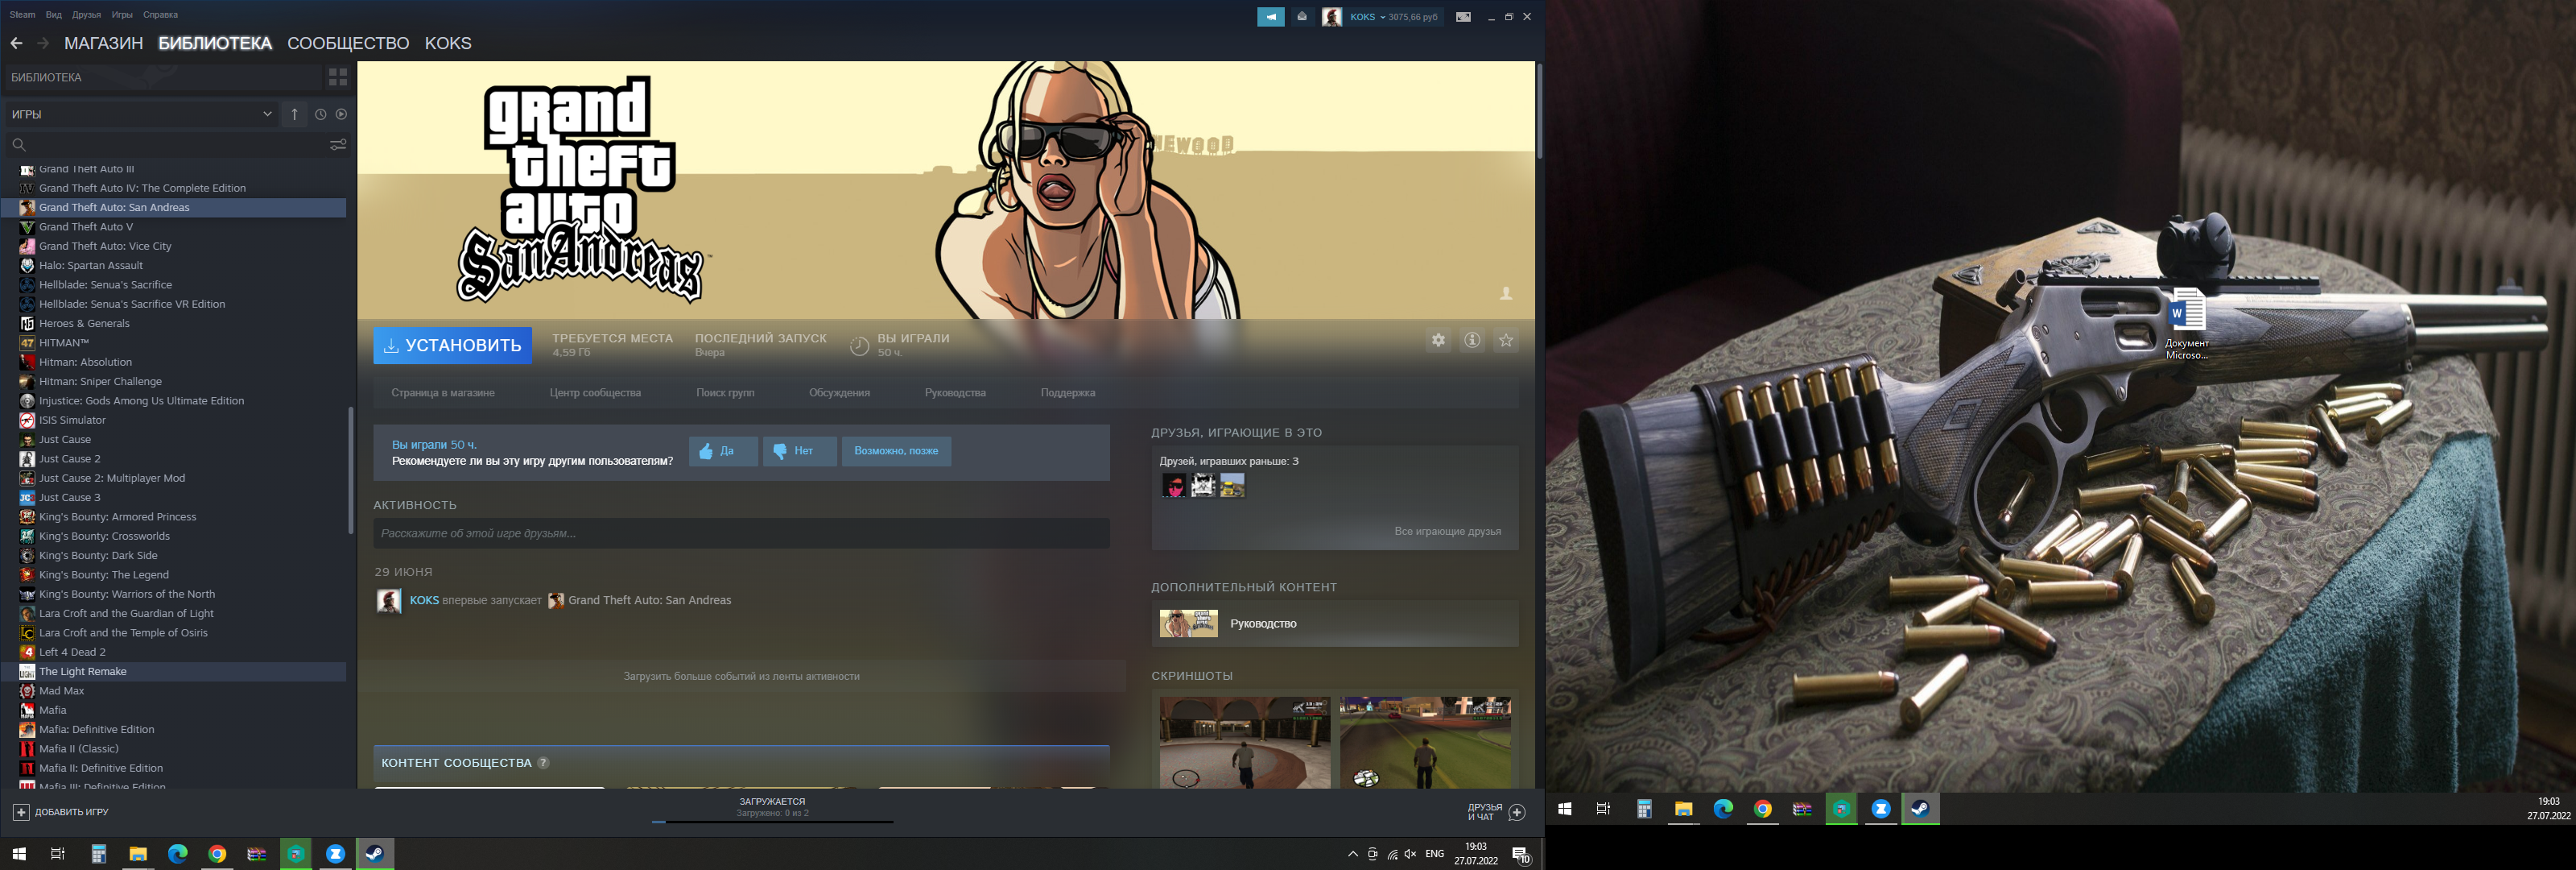Toggle ready-to-play filter play icon

pos(341,114)
